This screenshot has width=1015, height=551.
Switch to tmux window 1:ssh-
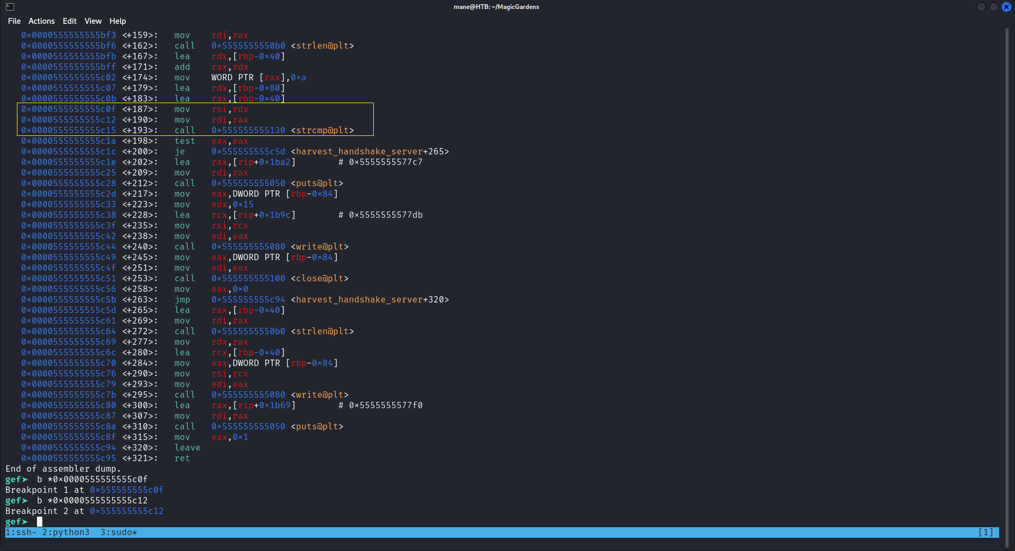point(21,532)
